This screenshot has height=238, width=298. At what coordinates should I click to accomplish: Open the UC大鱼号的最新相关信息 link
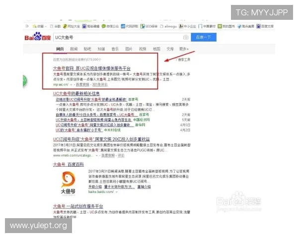coord(76,94)
